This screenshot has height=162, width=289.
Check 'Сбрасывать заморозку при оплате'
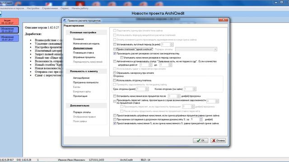[115, 73]
